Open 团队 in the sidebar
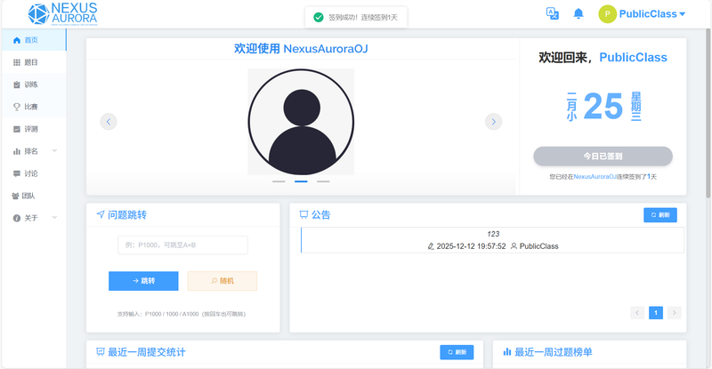 click(34, 196)
